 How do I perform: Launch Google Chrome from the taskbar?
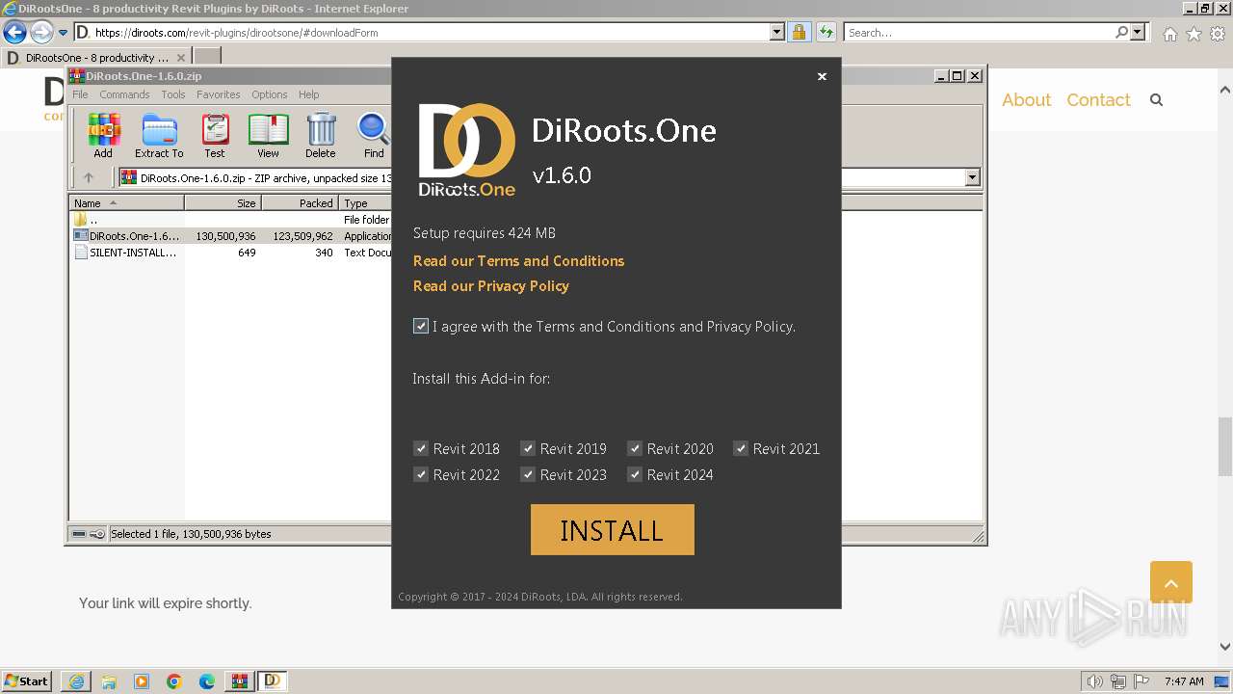174,681
